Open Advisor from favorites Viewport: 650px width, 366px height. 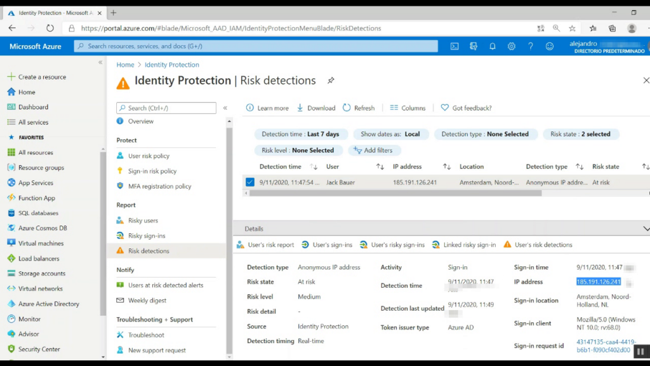click(29, 334)
